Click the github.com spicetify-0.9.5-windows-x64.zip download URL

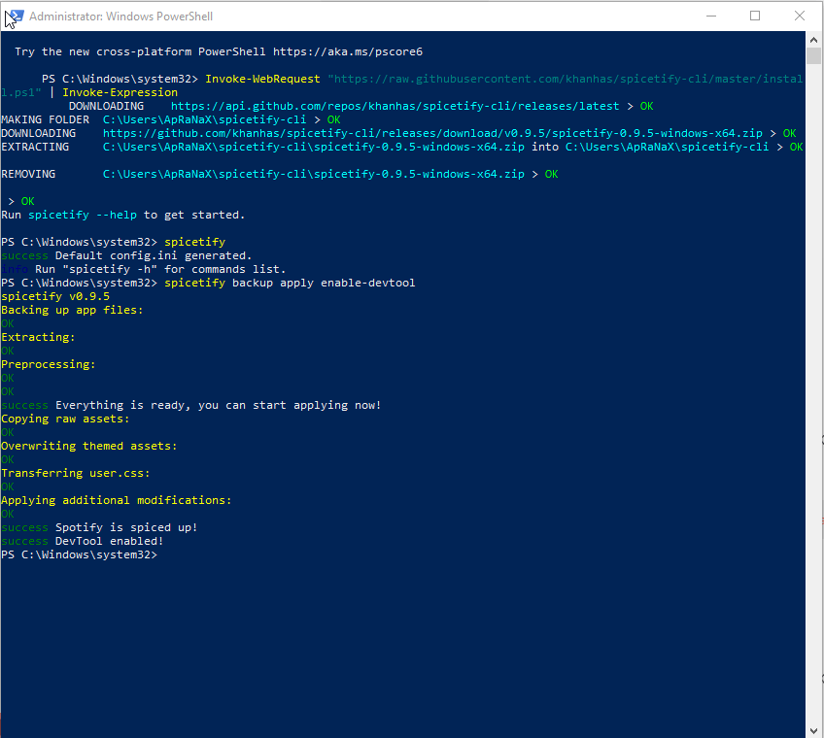432,133
